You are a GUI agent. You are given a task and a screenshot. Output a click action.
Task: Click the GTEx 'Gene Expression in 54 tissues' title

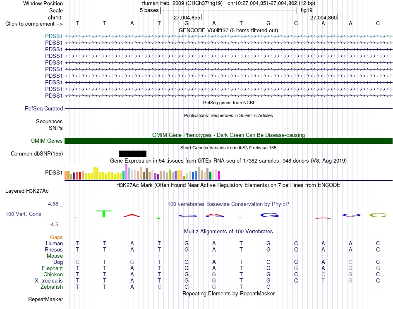228,160
